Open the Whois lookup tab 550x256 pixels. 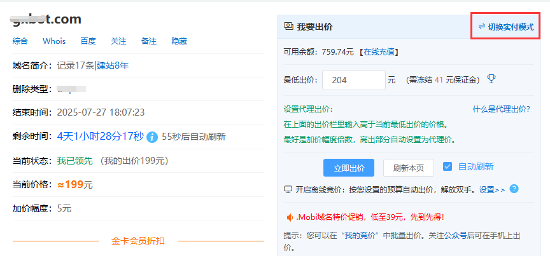pos(54,41)
